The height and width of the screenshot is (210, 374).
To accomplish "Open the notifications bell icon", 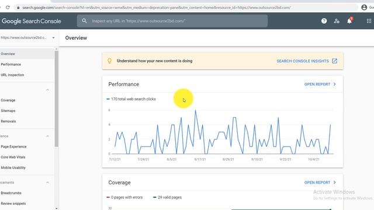I will pos(349,21).
